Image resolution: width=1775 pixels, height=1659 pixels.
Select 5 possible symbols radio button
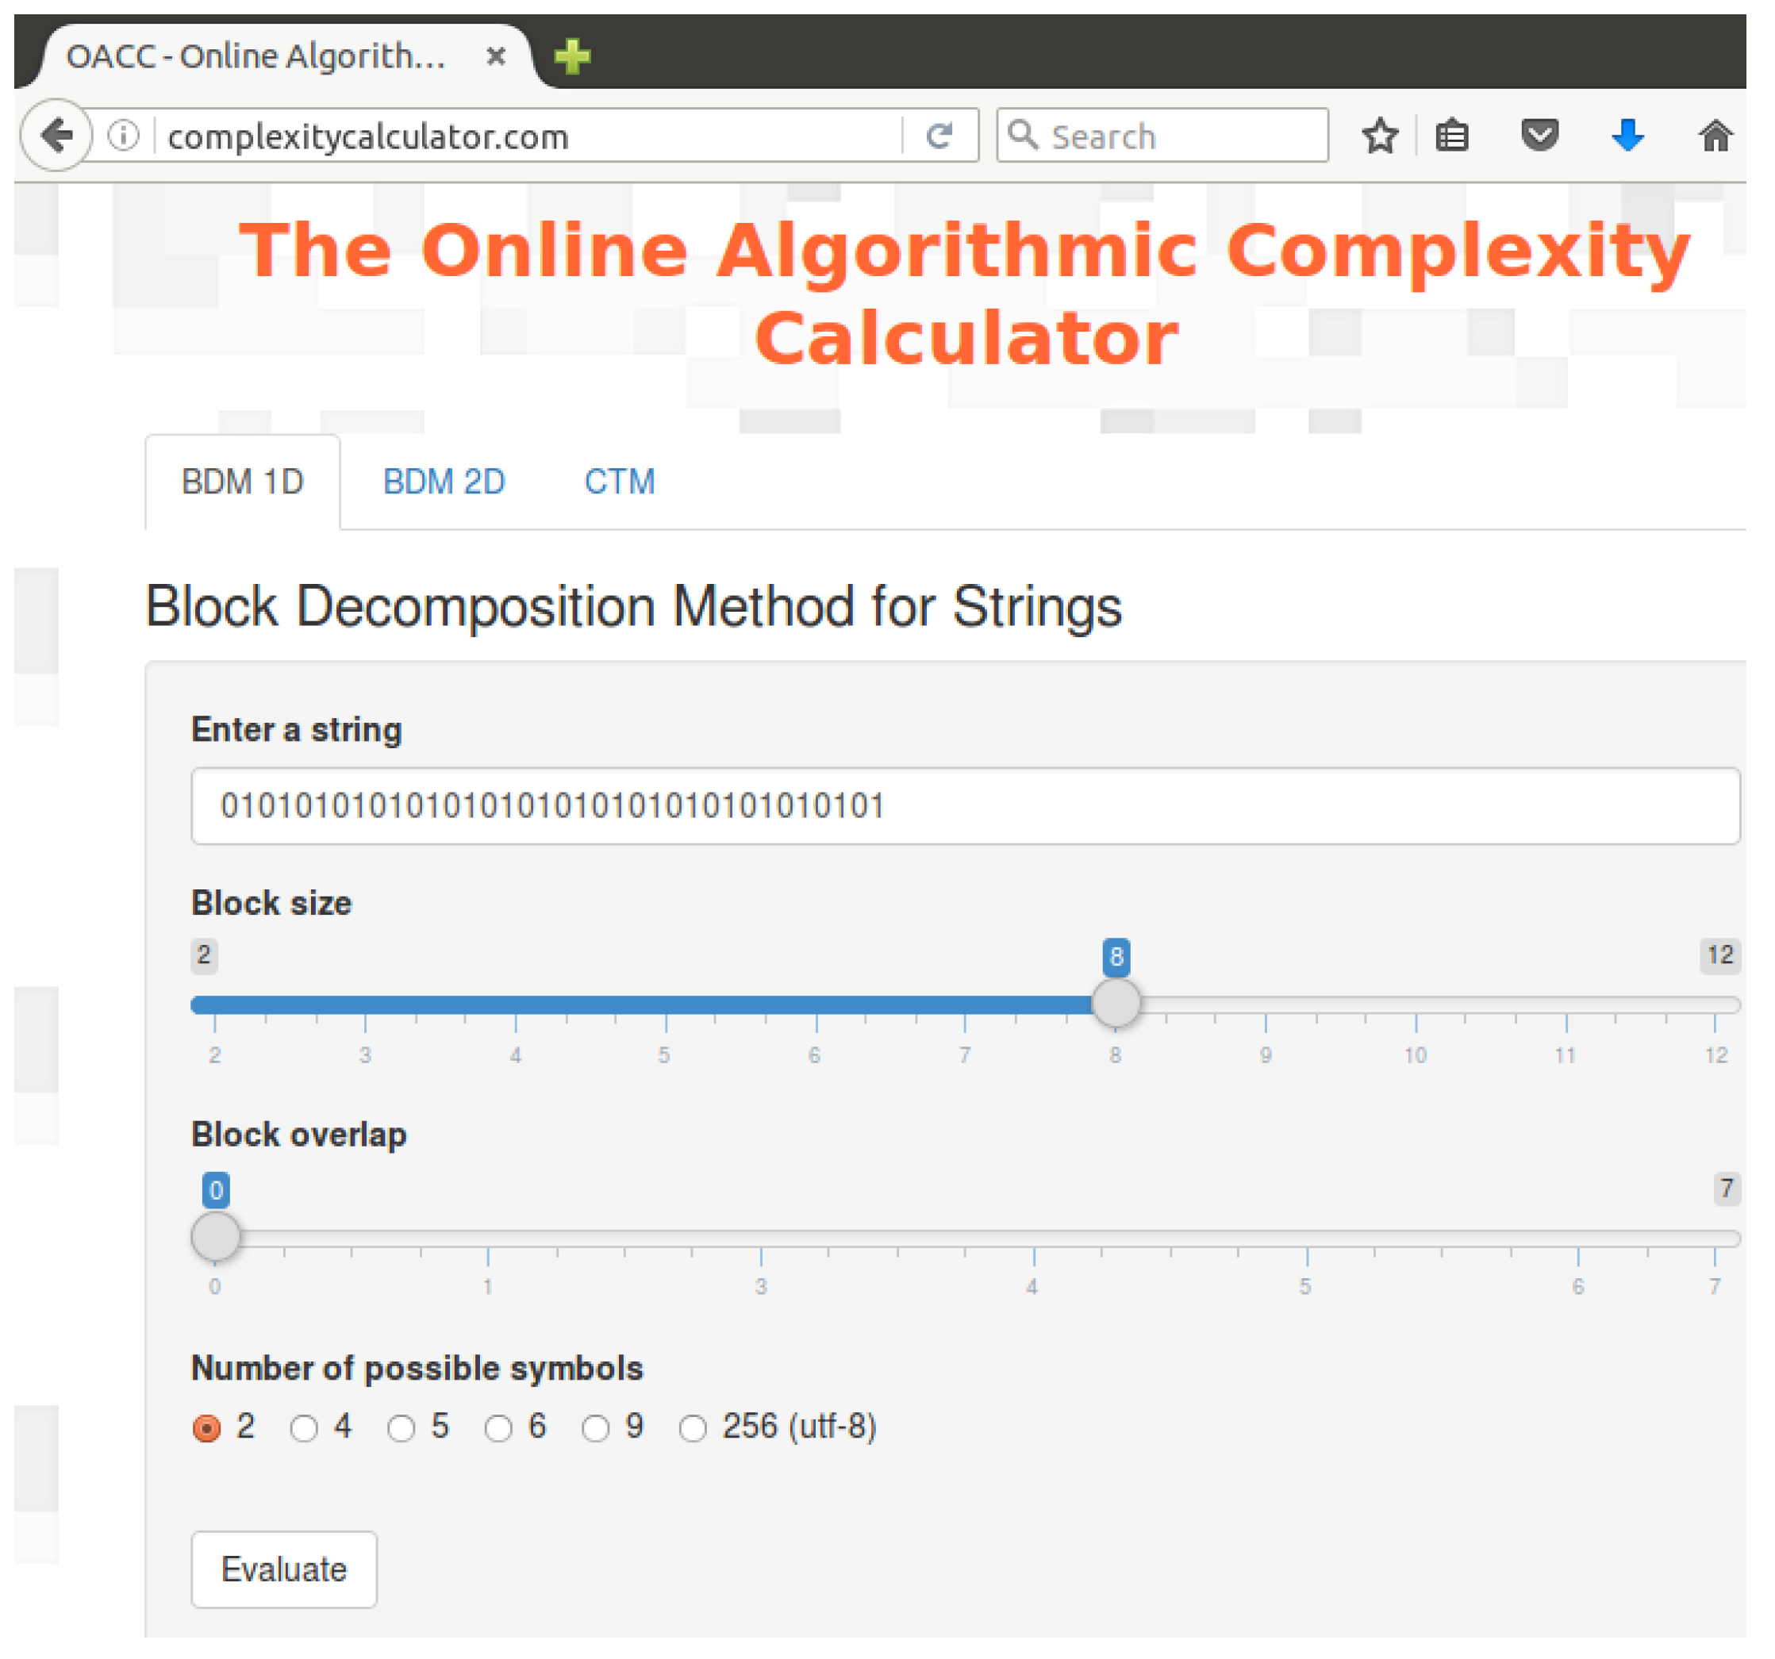(x=401, y=1429)
